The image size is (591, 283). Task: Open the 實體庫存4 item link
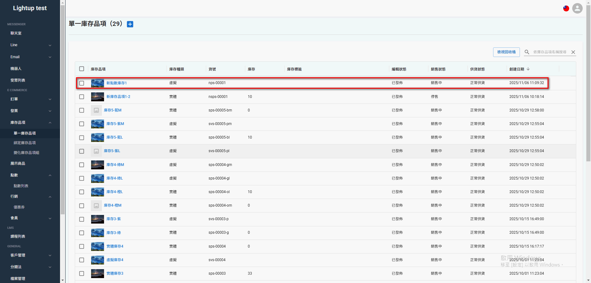[x=115, y=246]
